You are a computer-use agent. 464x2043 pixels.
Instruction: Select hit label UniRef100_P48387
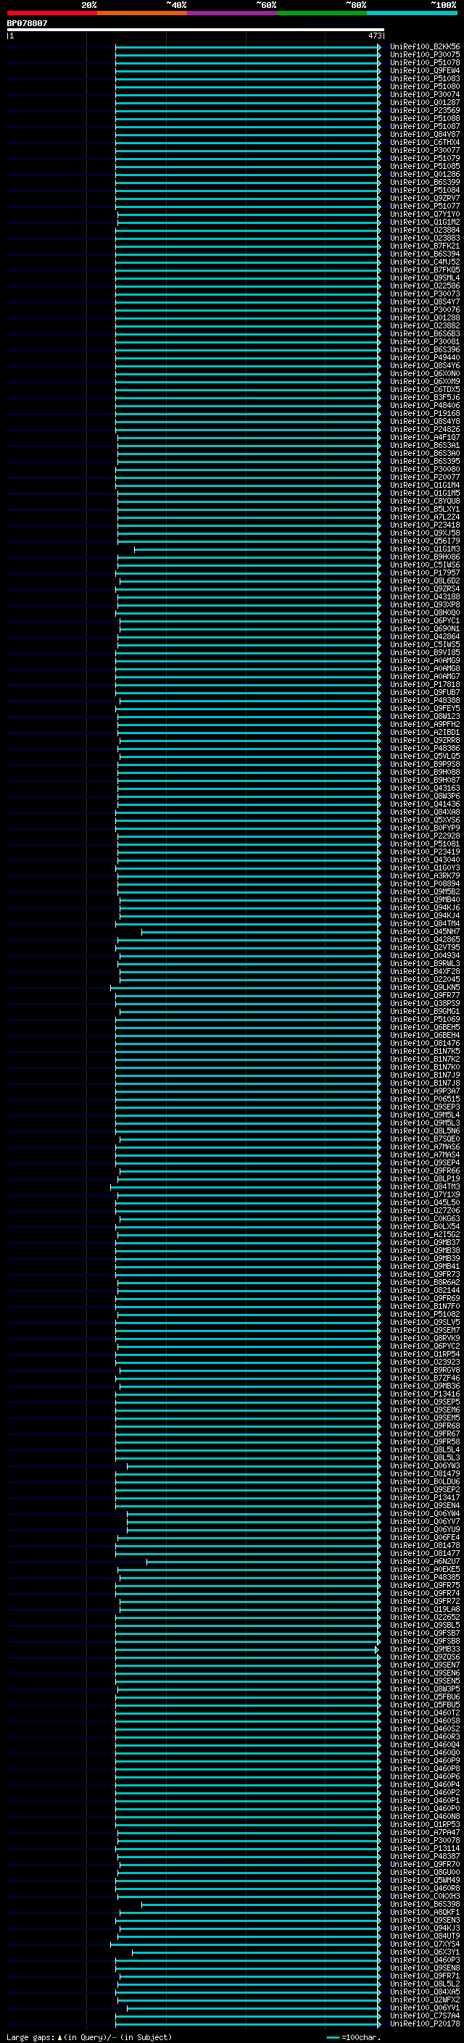pyautogui.click(x=424, y=1857)
